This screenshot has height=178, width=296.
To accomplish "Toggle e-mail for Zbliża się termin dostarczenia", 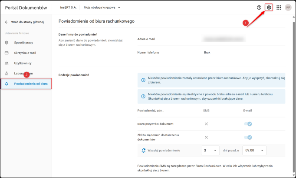I will 248,138.
